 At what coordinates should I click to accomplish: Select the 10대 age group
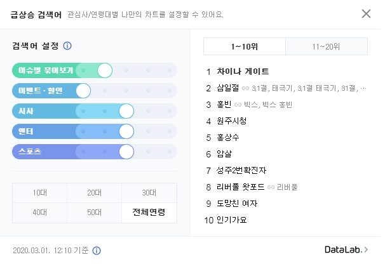39,192
